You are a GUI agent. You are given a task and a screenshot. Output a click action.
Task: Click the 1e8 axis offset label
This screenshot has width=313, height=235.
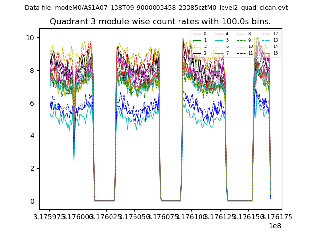tap(274, 226)
